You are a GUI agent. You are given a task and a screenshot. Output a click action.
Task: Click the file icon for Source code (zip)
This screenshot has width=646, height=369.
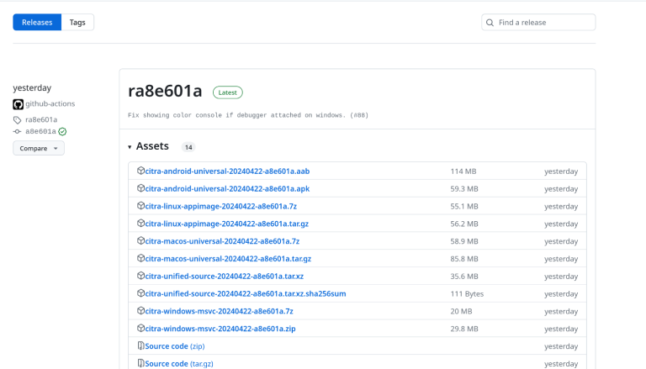point(140,345)
